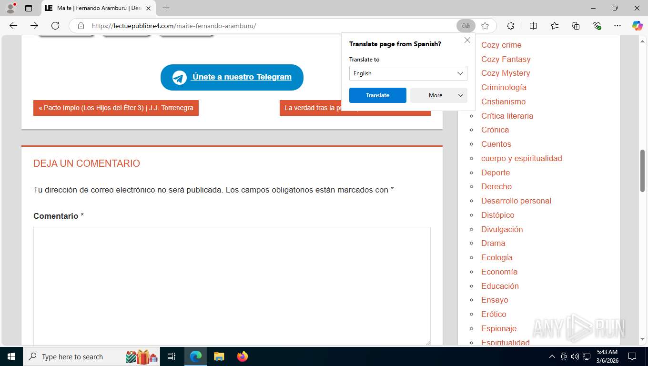
Task: Click the scrollbar down arrow
Action: click(x=643, y=339)
